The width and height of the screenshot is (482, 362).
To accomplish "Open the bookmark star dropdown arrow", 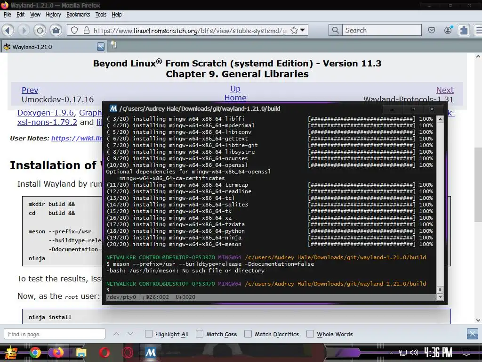I will [303, 30].
